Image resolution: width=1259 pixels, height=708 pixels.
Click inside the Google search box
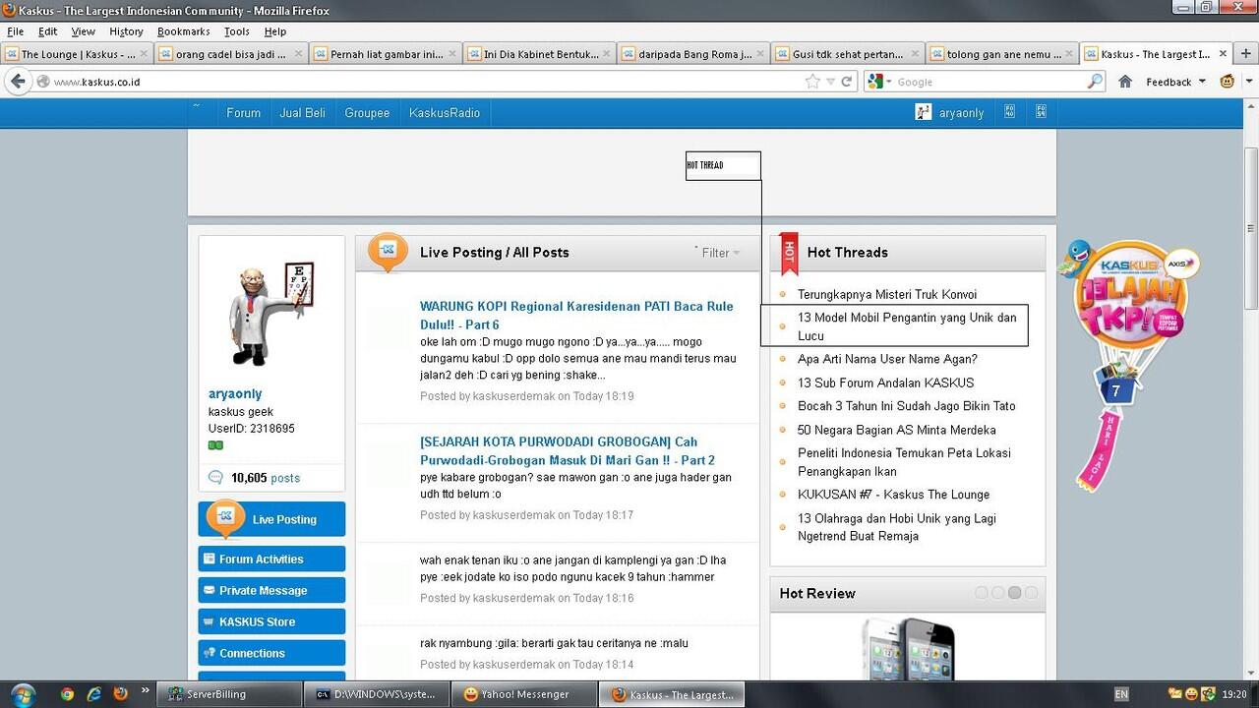(989, 82)
